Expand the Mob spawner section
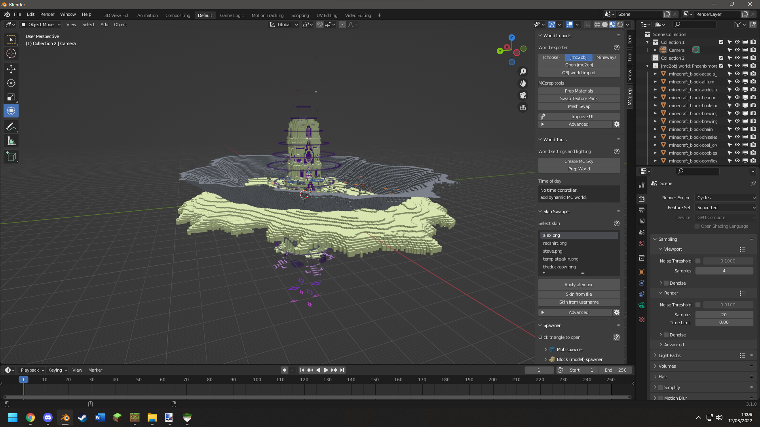 tap(545, 350)
